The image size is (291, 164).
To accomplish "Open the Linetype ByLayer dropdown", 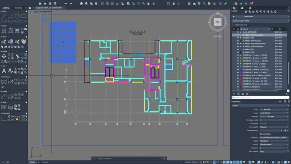I will click(274, 117).
